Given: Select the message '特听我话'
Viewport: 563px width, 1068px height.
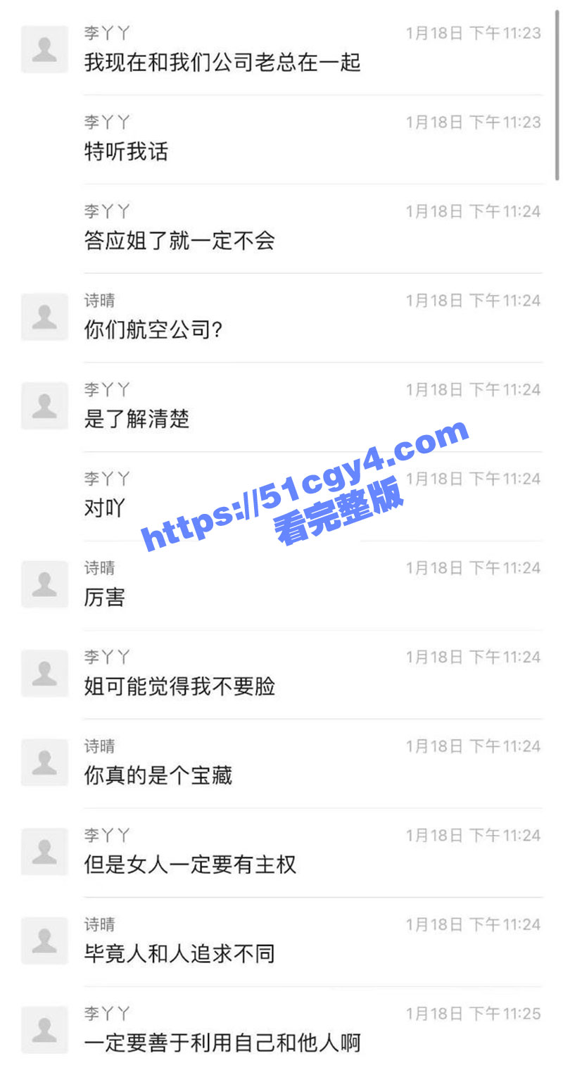Looking at the screenshot, I should (126, 151).
